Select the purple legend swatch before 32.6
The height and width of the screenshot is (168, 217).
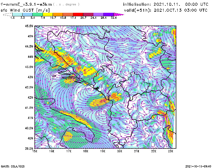point(108,14)
